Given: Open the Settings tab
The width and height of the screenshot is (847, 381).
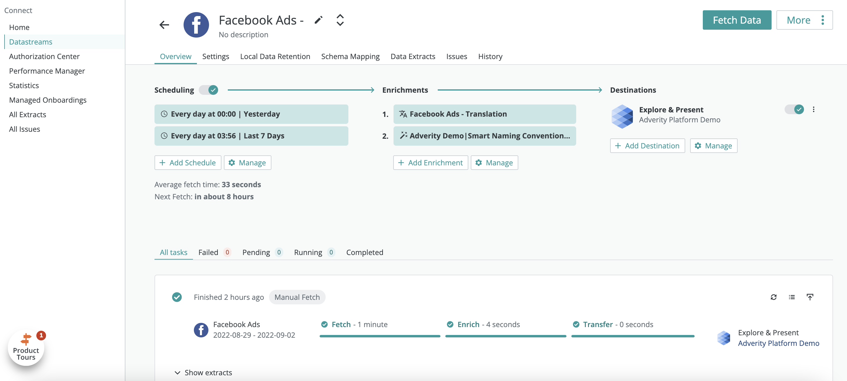Looking at the screenshot, I should [216, 57].
